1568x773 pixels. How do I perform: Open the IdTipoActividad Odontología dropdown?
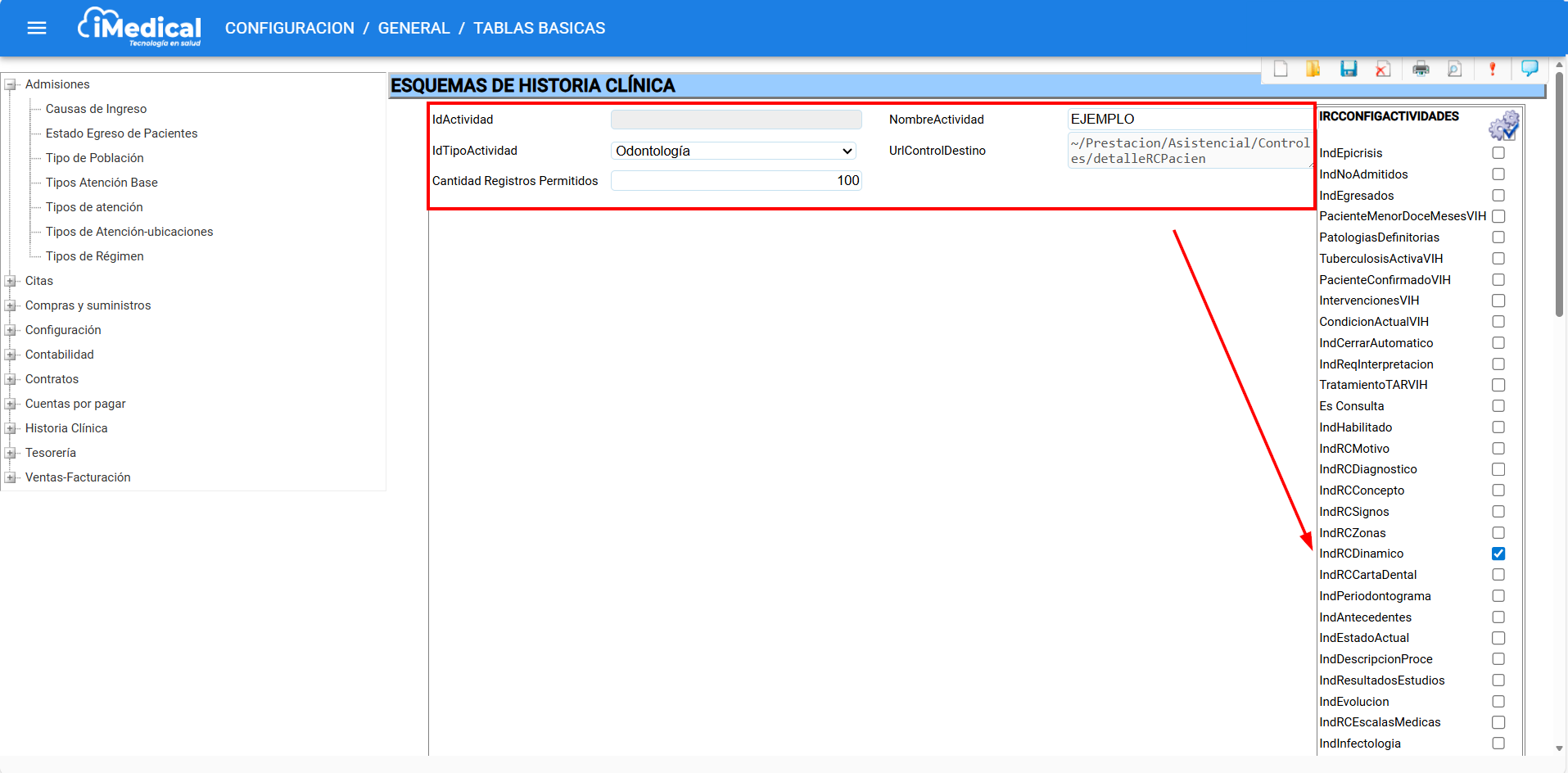(x=734, y=151)
